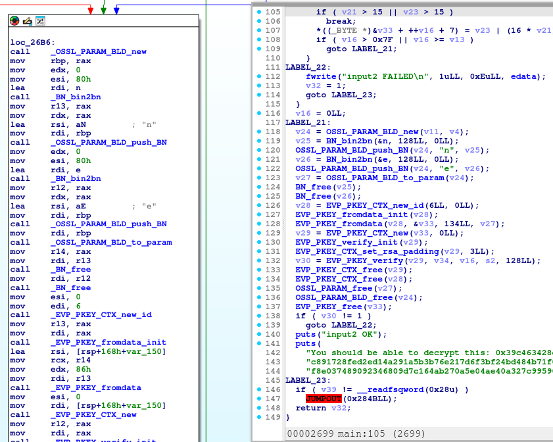Screen dimensions: 553x442
Task: Jump to LABEL_22 in the pseudocode
Action: [306, 66]
